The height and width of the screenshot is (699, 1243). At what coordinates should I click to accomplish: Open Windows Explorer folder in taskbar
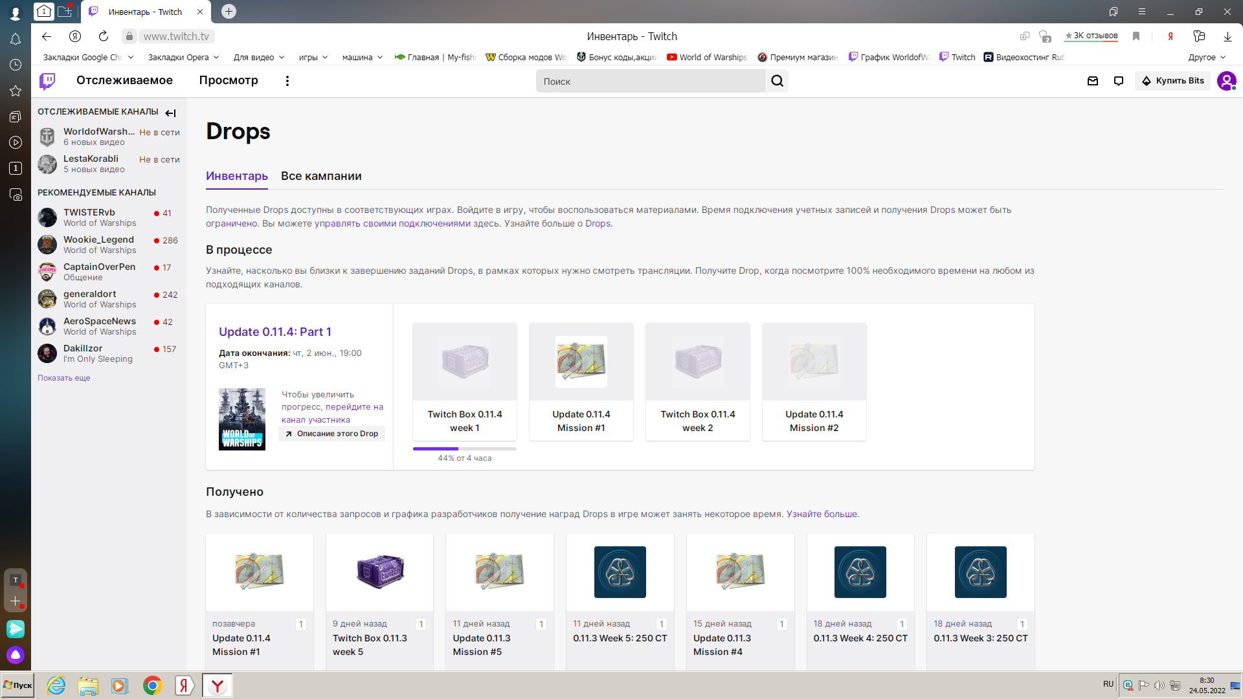tap(88, 685)
